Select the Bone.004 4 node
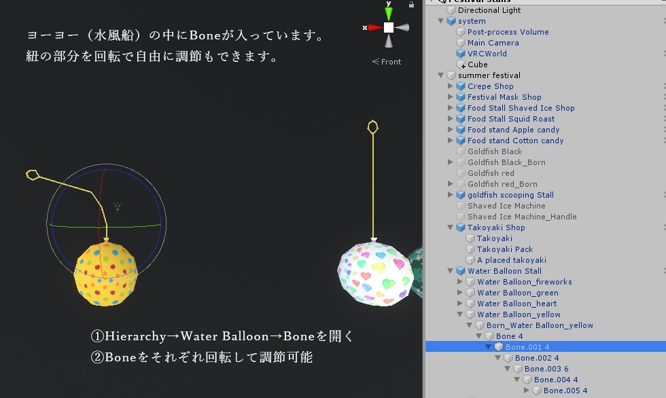 tap(556, 380)
